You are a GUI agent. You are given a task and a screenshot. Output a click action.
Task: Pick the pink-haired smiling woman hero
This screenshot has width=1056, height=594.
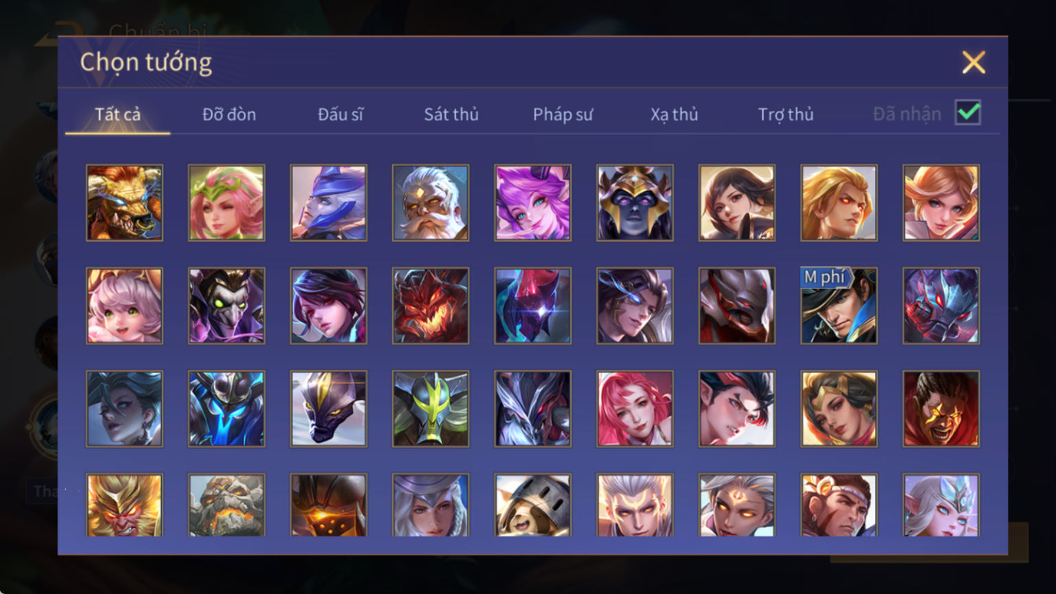point(635,409)
